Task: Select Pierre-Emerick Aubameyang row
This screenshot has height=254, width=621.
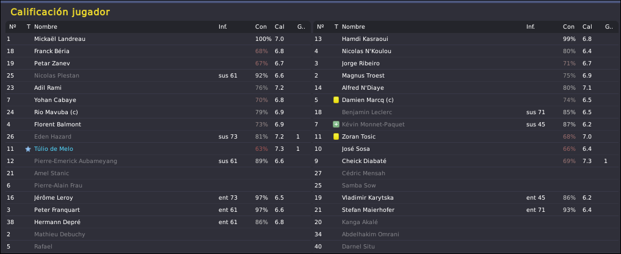Action: [x=158, y=161]
